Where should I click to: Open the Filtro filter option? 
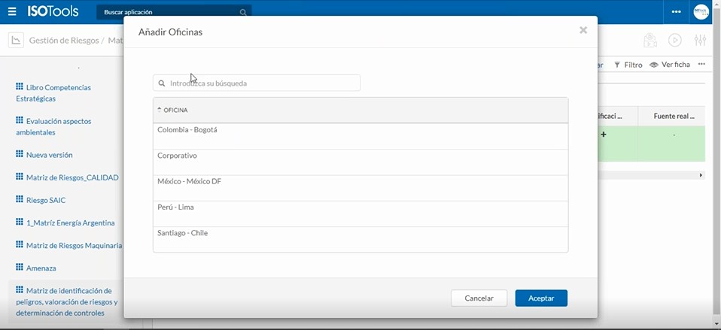[x=628, y=65]
